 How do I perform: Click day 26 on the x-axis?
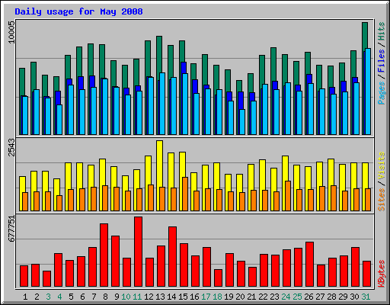pyautogui.click(x=308, y=297)
